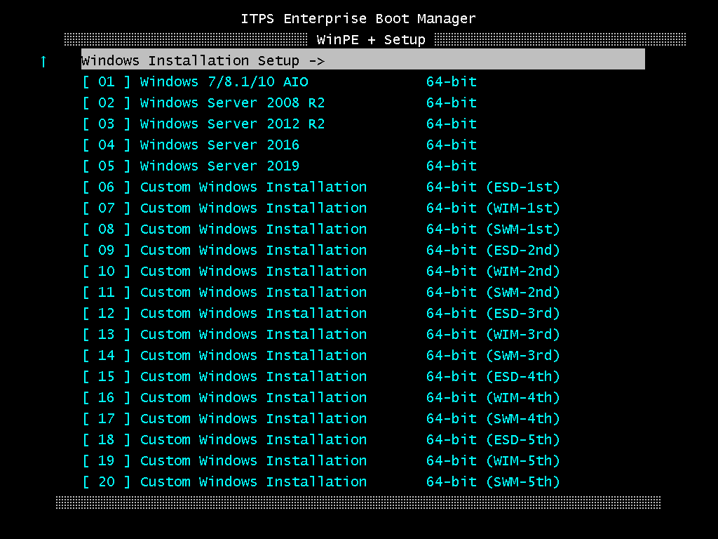The image size is (718, 539).
Task: Select entry 08 Custom Installation SWM-1st
Action: tap(321, 229)
